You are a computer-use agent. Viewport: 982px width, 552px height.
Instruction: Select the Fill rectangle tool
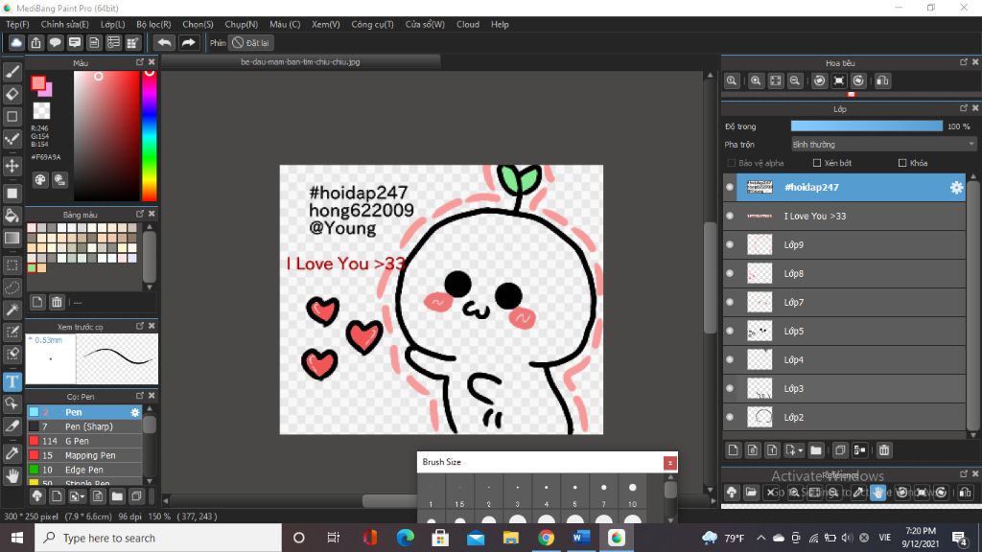pos(12,194)
